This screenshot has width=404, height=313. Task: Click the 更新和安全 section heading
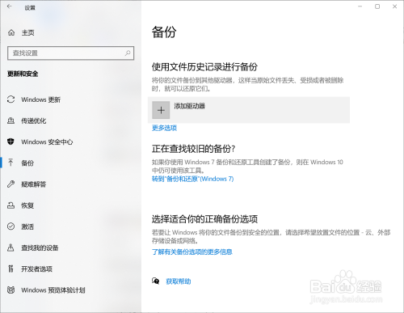[23, 74]
